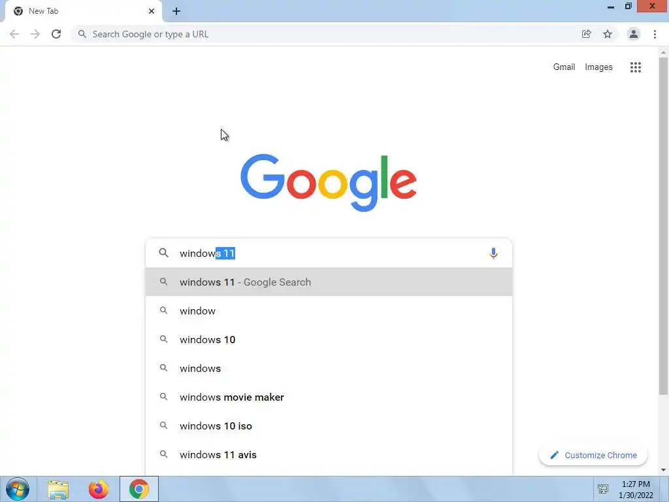
Task: Click Chrome icon in taskbar
Action: 139,489
